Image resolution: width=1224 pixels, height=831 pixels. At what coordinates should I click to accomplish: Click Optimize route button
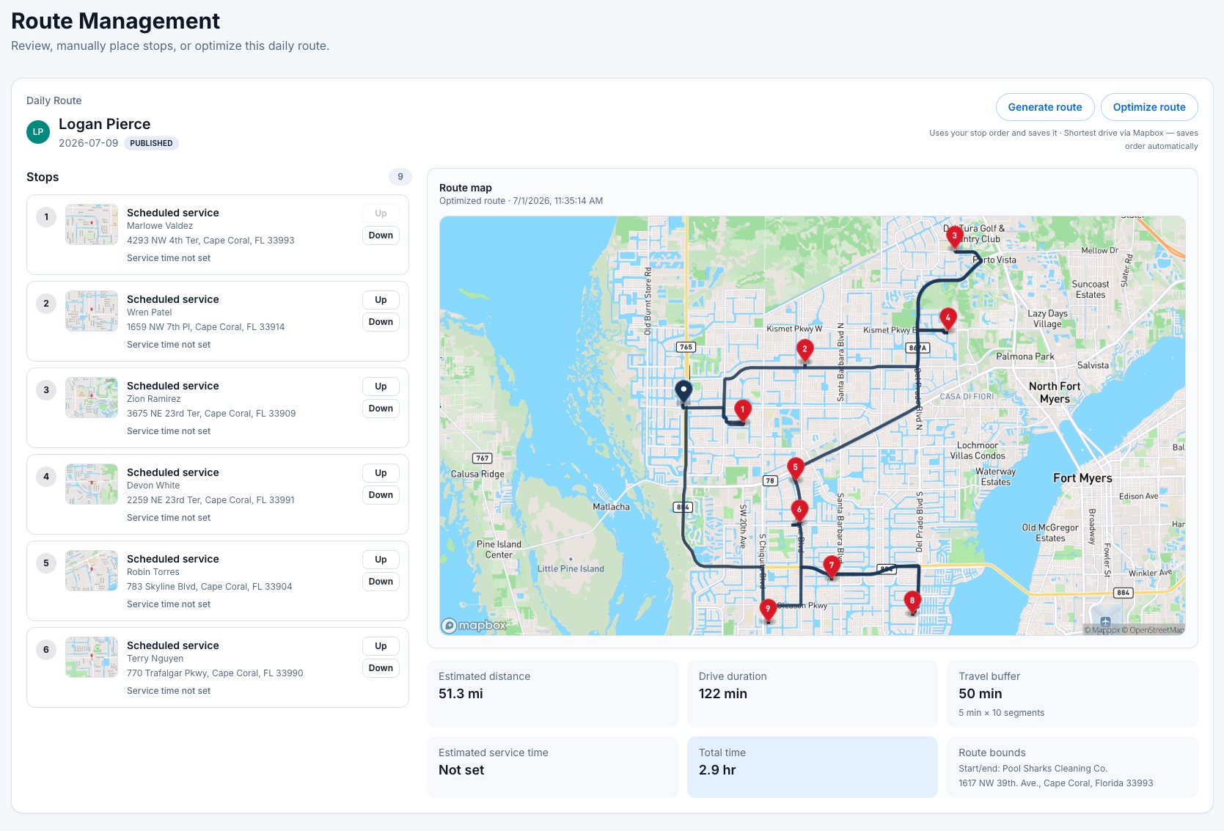(x=1148, y=107)
